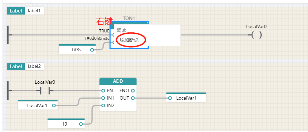Select the Label tag of label2 network
This screenshot has height=132, width=308.
pyautogui.click(x=16, y=67)
